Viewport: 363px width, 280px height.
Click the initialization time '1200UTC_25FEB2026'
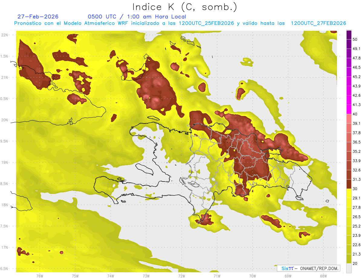pyautogui.click(x=206, y=23)
